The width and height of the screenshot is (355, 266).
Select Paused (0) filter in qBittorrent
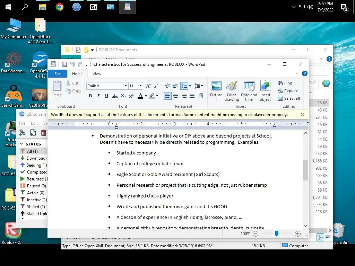click(33, 186)
